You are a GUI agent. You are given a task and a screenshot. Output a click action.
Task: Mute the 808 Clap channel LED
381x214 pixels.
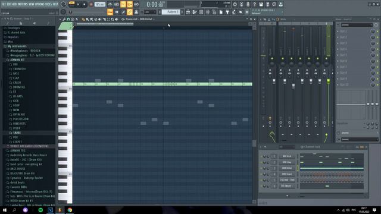(x=261, y=162)
